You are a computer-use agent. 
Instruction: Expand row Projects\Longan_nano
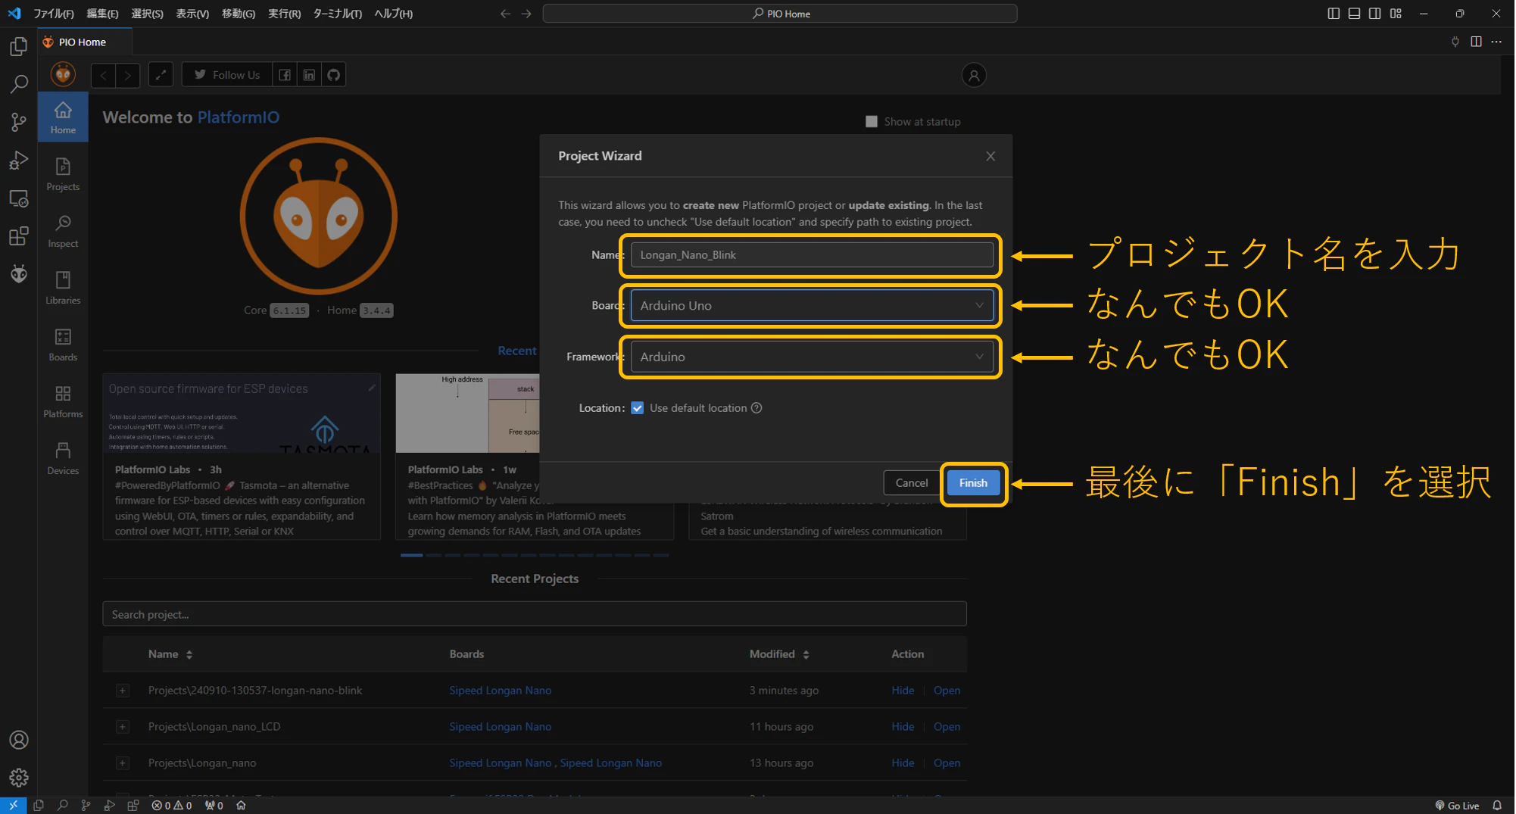123,763
